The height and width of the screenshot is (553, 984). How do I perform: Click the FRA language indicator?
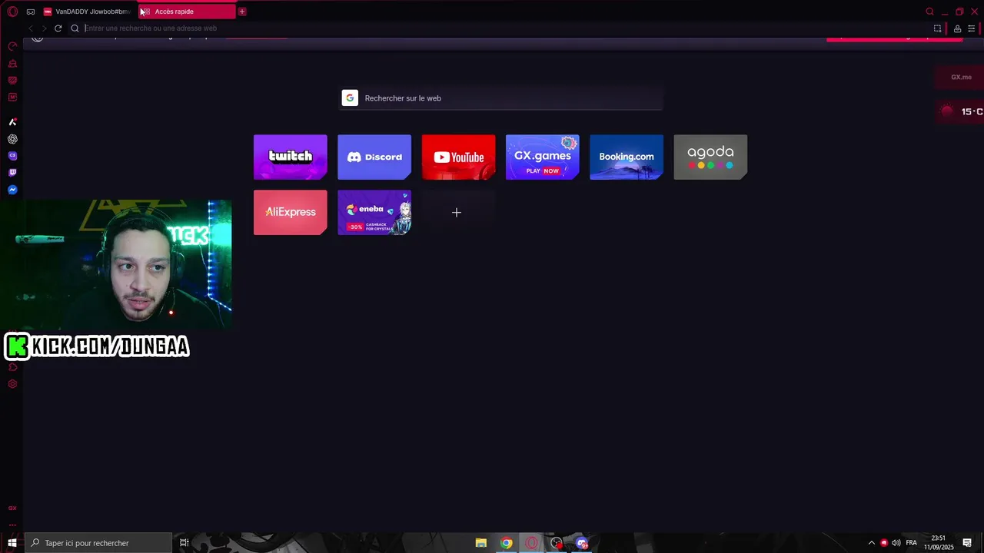pos(912,543)
